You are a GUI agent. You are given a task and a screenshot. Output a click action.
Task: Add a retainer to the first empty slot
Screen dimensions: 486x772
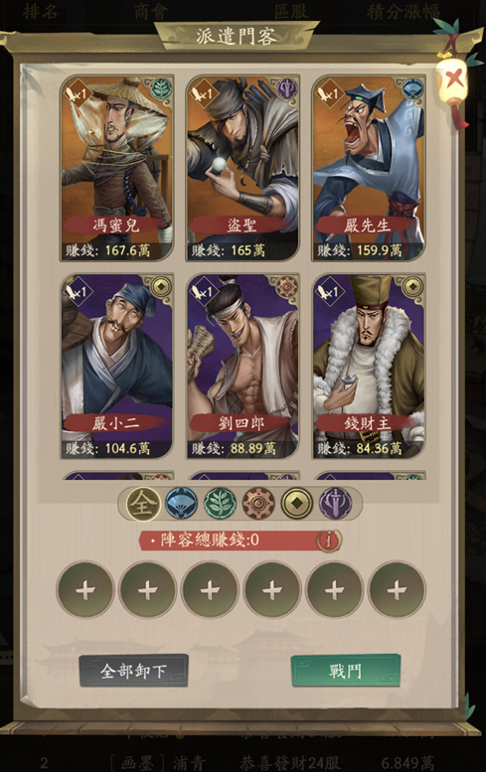click(x=85, y=590)
